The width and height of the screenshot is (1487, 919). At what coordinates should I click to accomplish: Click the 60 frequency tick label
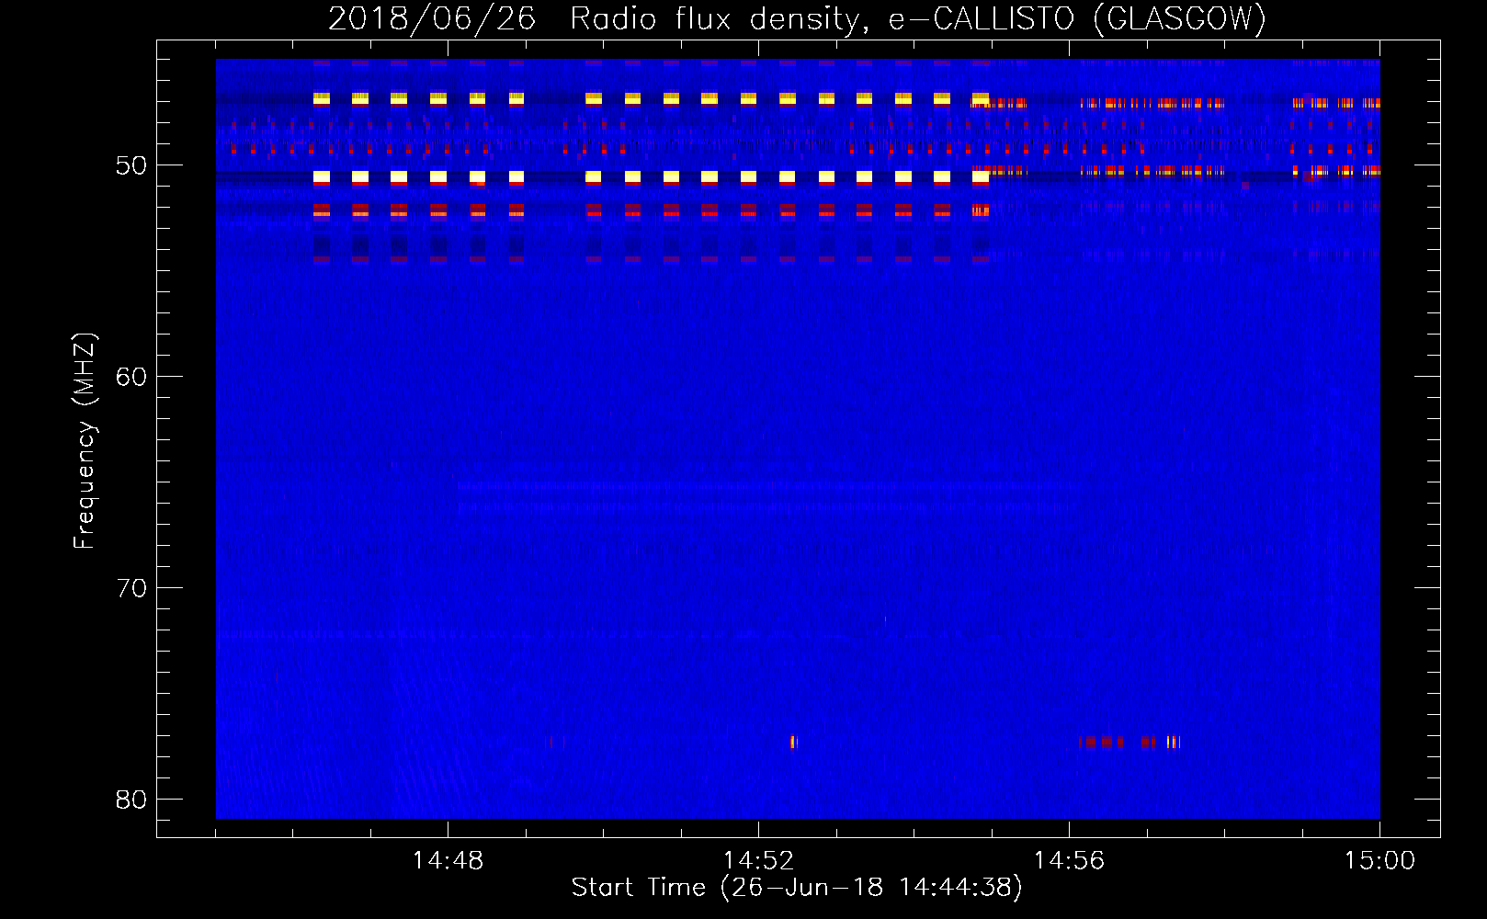[131, 377]
